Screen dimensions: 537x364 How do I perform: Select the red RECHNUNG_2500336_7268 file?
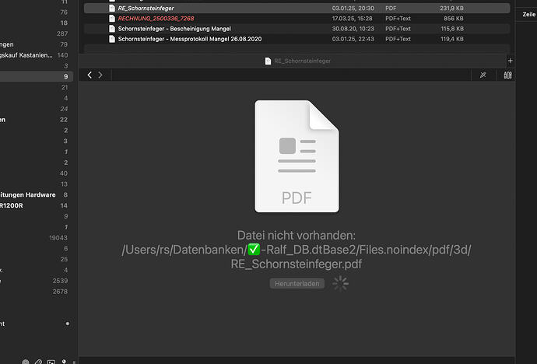click(x=156, y=19)
